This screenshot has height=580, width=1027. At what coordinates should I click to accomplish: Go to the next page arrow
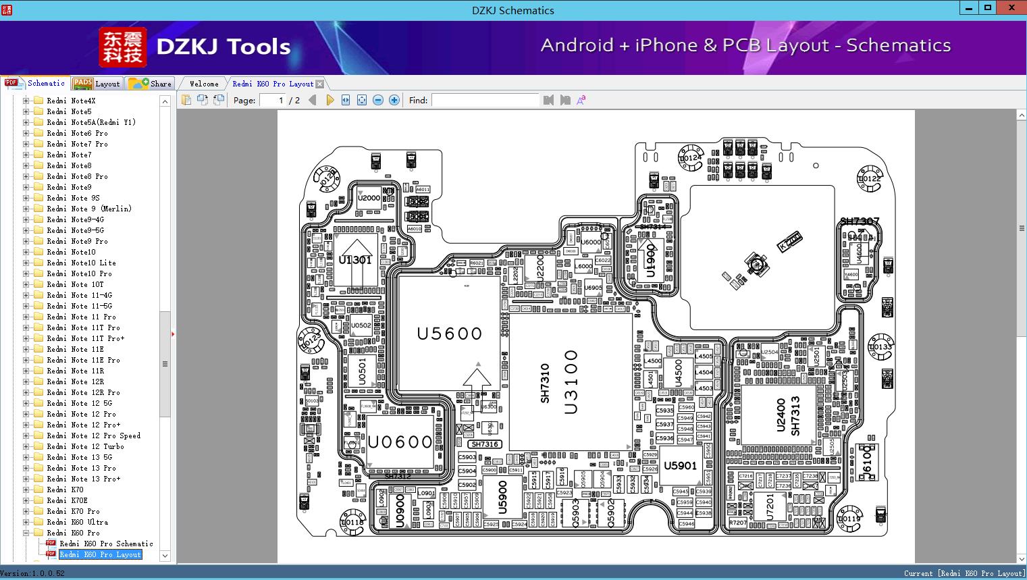click(x=330, y=100)
